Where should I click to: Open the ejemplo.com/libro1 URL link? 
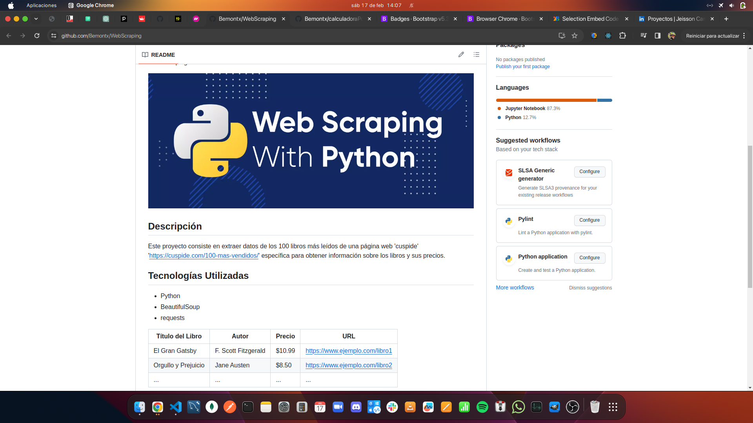(349, 351)
